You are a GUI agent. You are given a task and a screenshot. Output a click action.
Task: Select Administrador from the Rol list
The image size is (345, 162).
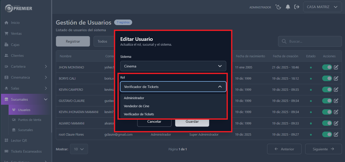tap(134, 98)
